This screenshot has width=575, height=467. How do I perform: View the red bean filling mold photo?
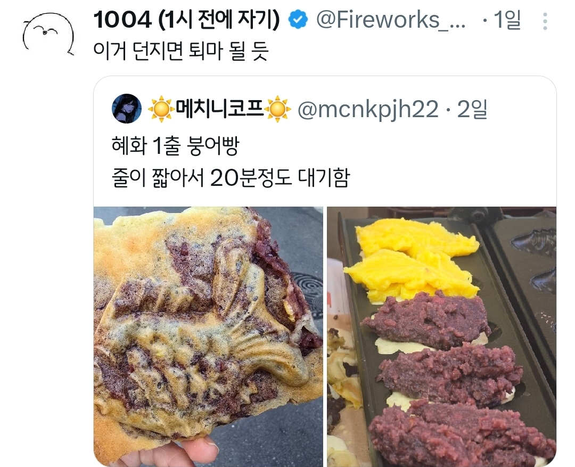pyautogui.click(x=441, y=337)
